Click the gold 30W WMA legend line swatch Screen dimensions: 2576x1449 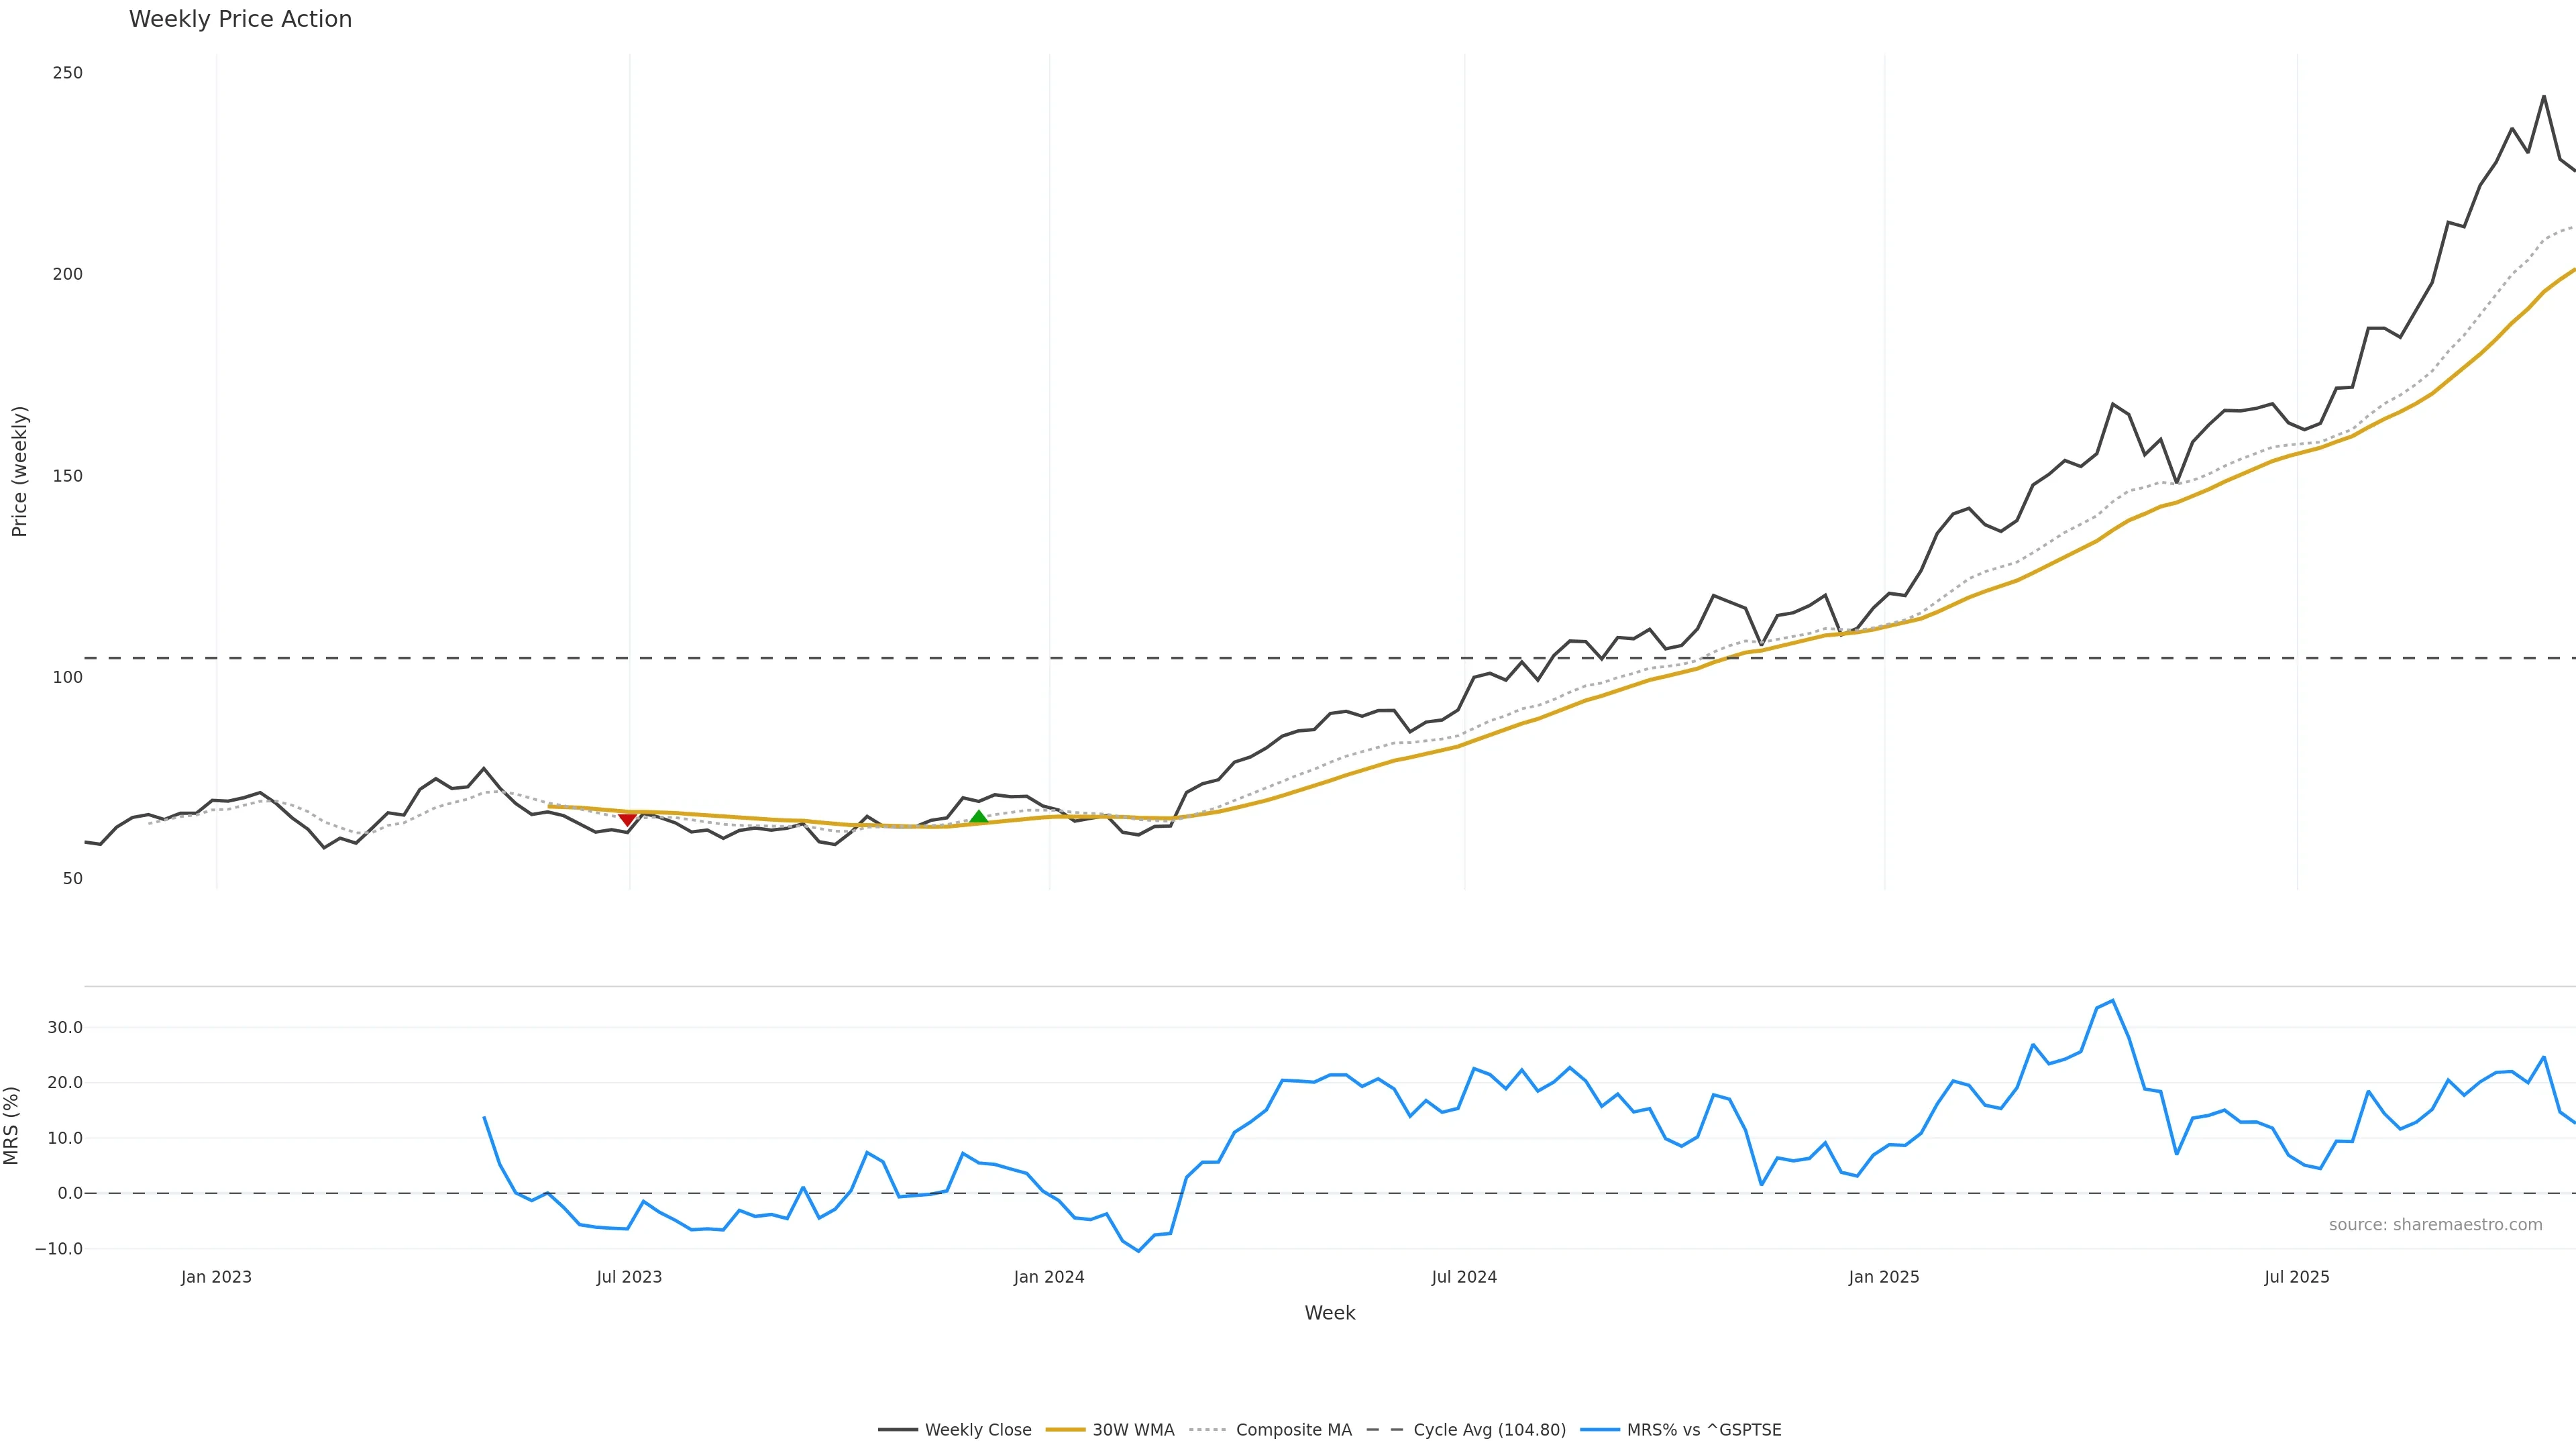(1064, 1430)
